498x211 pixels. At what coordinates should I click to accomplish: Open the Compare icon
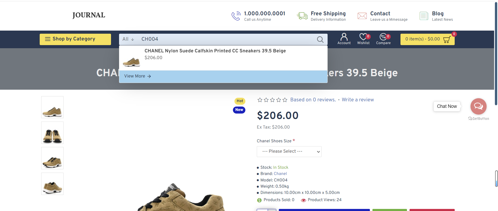pos(383,39)
